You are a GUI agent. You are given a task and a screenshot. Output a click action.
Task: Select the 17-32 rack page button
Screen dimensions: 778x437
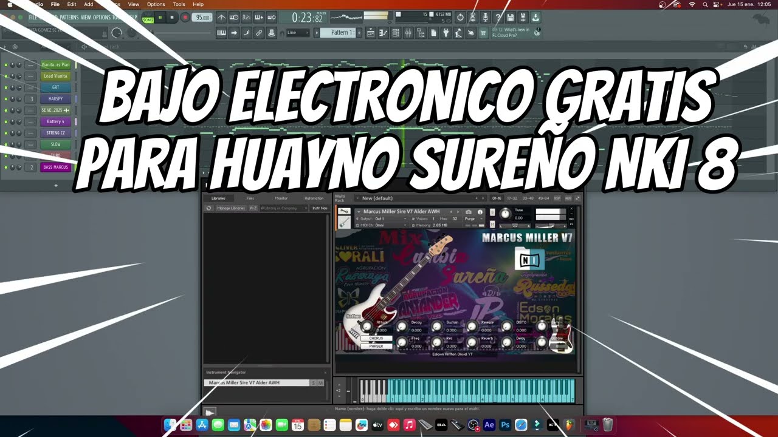tap(512, 198)
